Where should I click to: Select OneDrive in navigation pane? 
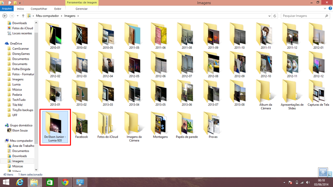(x=16, y=44)
